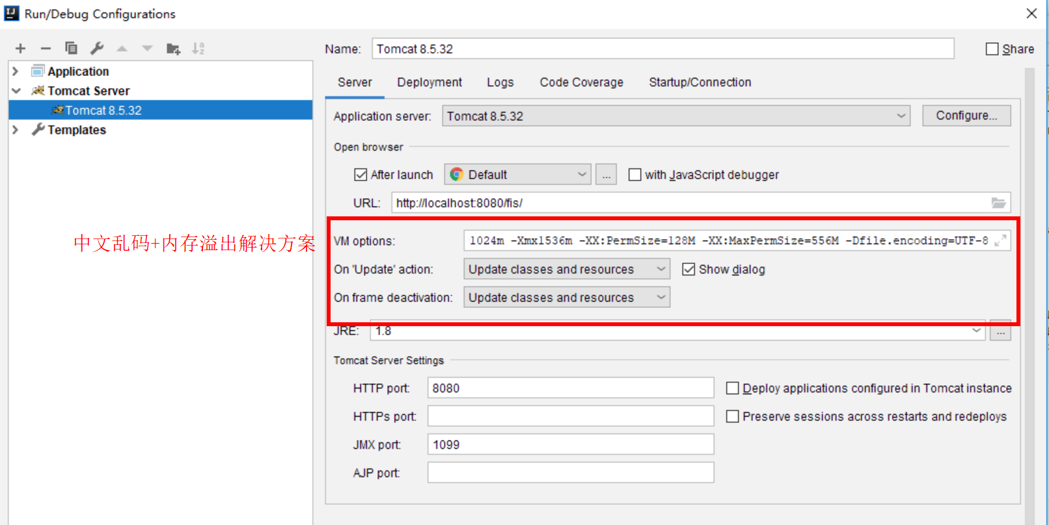Move configuration down arrow

(x=147, y=48)
